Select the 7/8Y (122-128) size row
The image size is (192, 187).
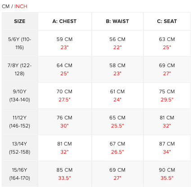tap(96, 69)
